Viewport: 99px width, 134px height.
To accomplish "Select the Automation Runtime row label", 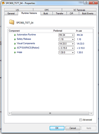I will tap(26, 35).
